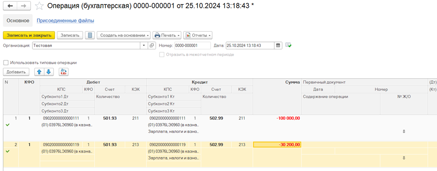Open the Отчеты dropdown menu

198,35
